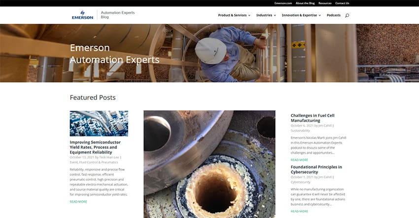
Task: Open Fluid Control & Pneumatics category
Action: [x=98, y=163]
